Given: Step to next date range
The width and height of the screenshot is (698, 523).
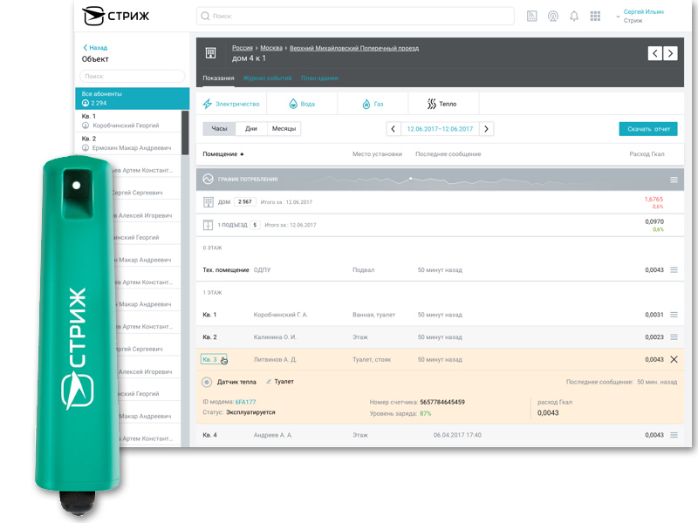Looking at the screenshot, I should (x=486, y=129).
